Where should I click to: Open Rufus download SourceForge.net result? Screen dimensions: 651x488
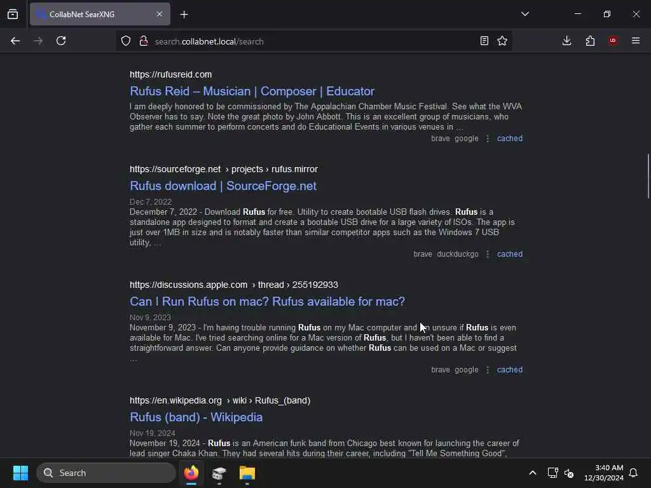pyautogui.click(x=223, y=186)
